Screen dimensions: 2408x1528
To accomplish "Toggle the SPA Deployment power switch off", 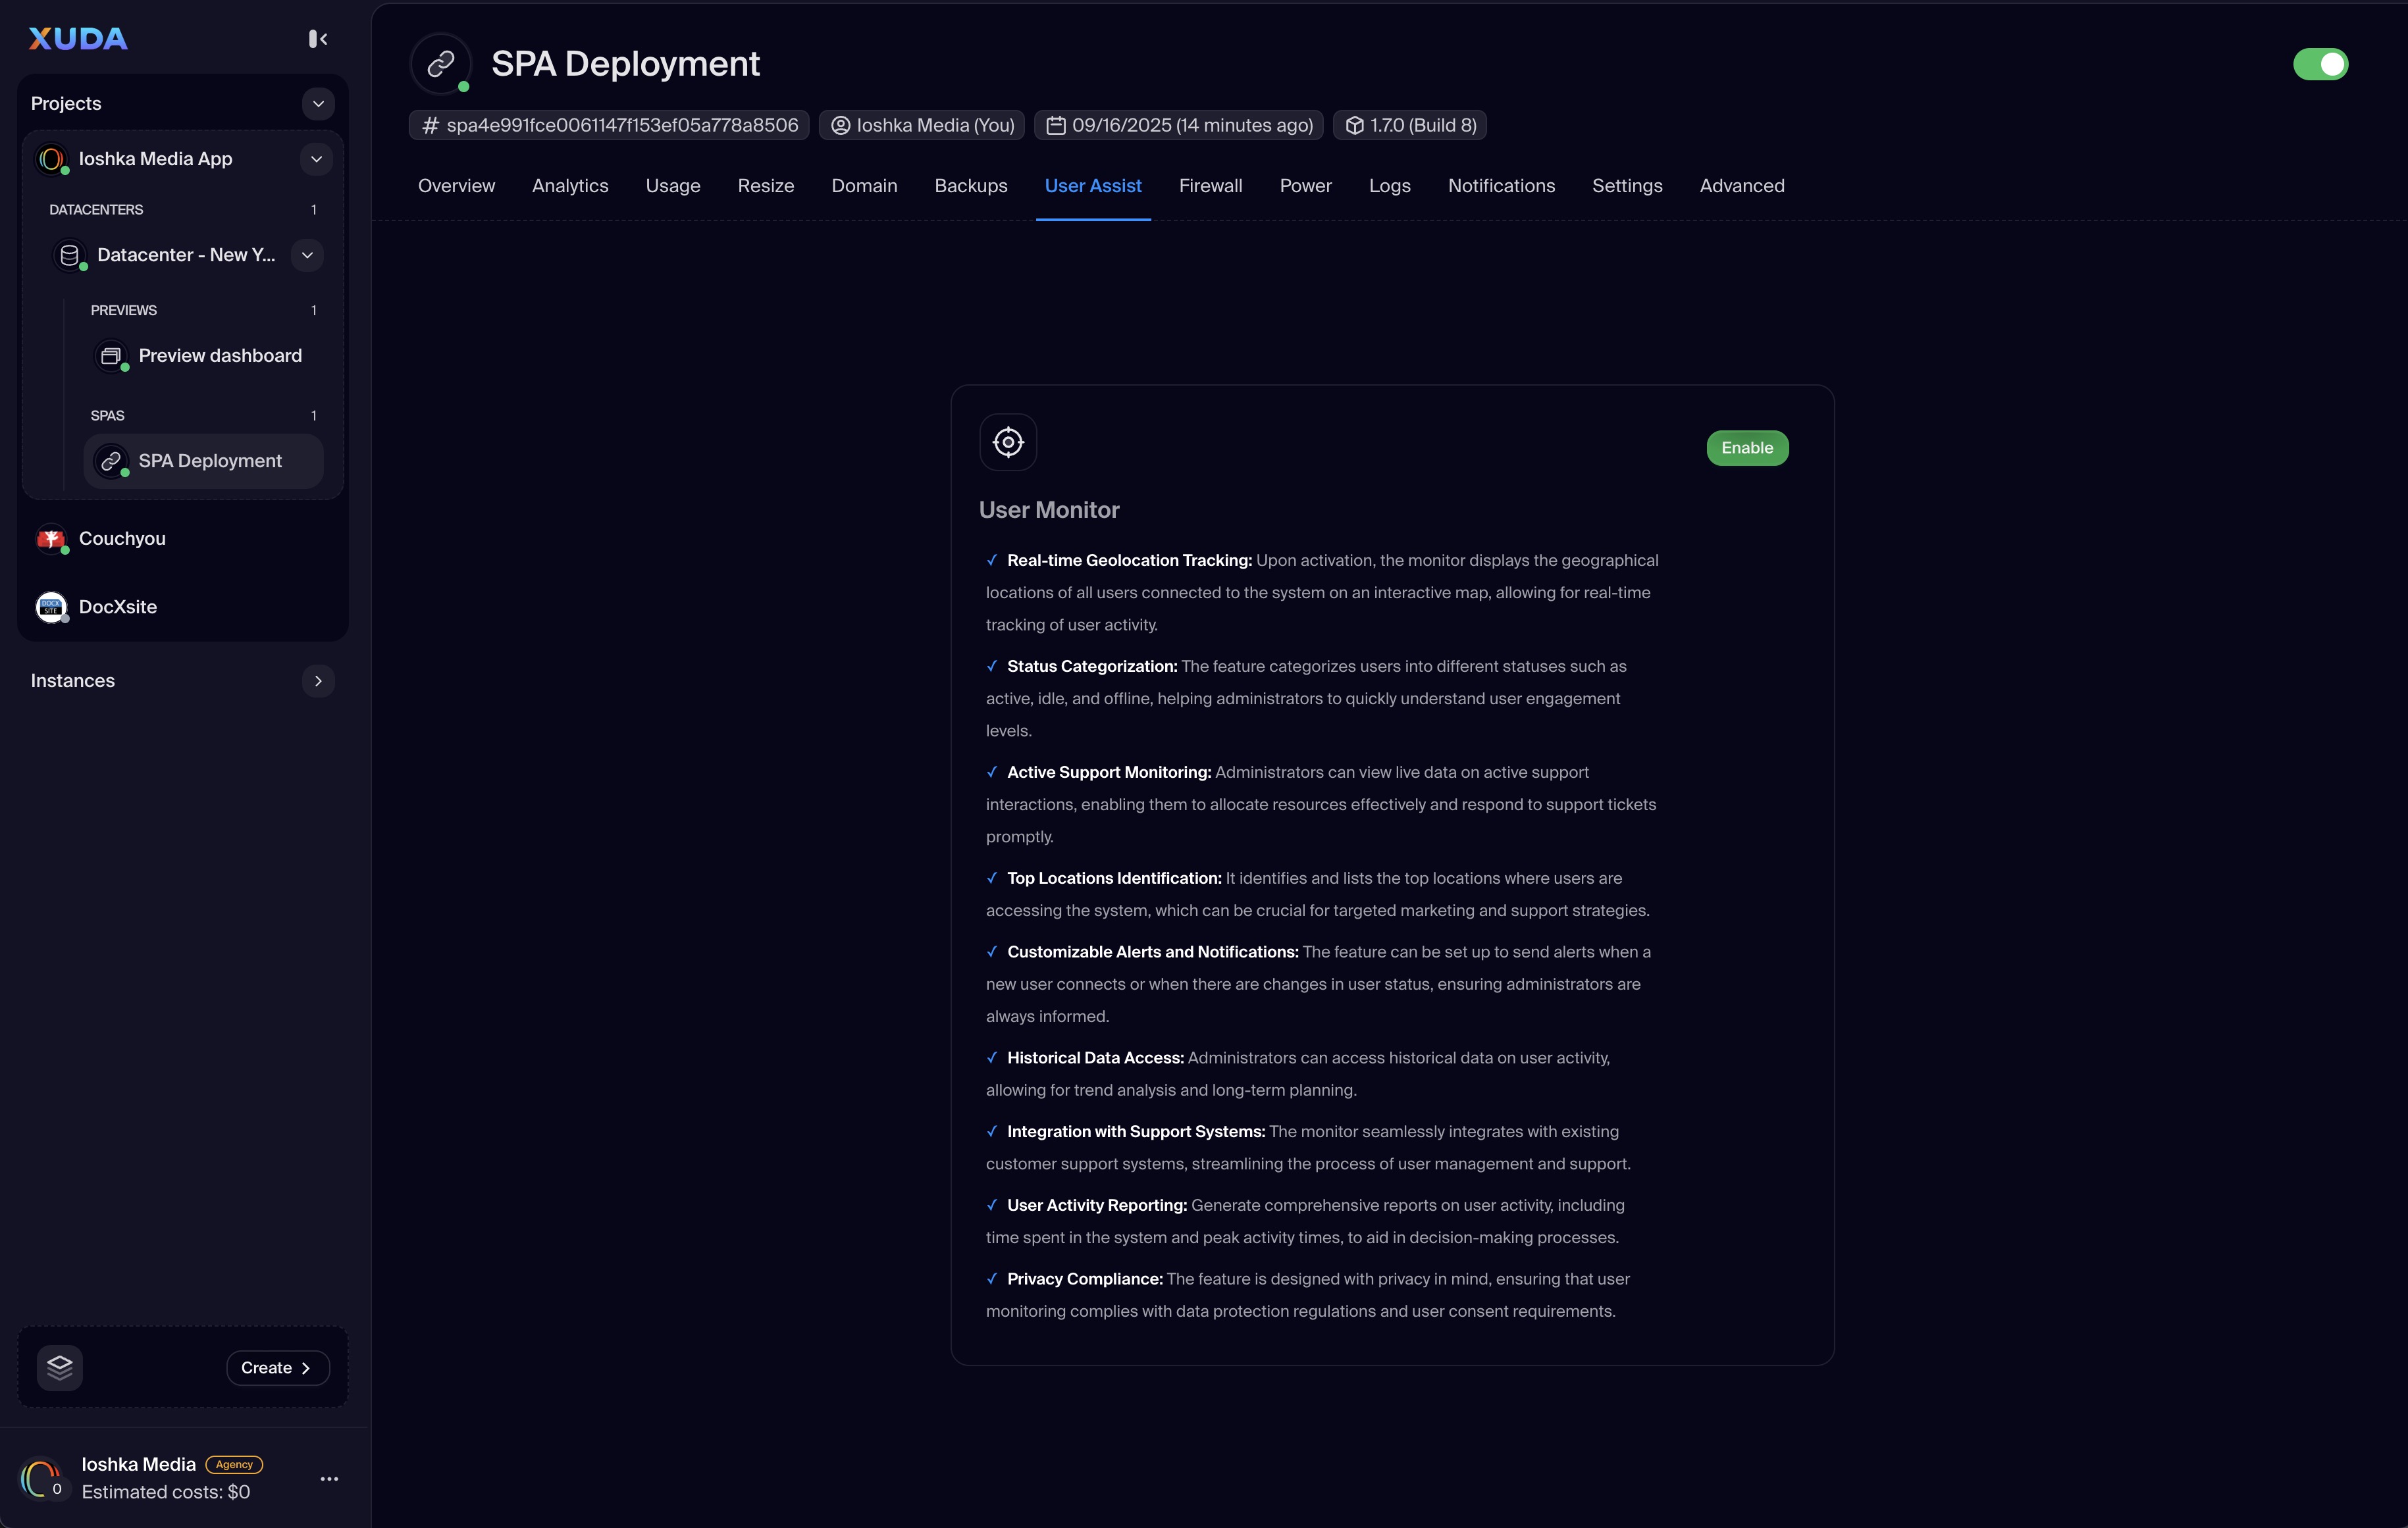I will coord(2320,64).
